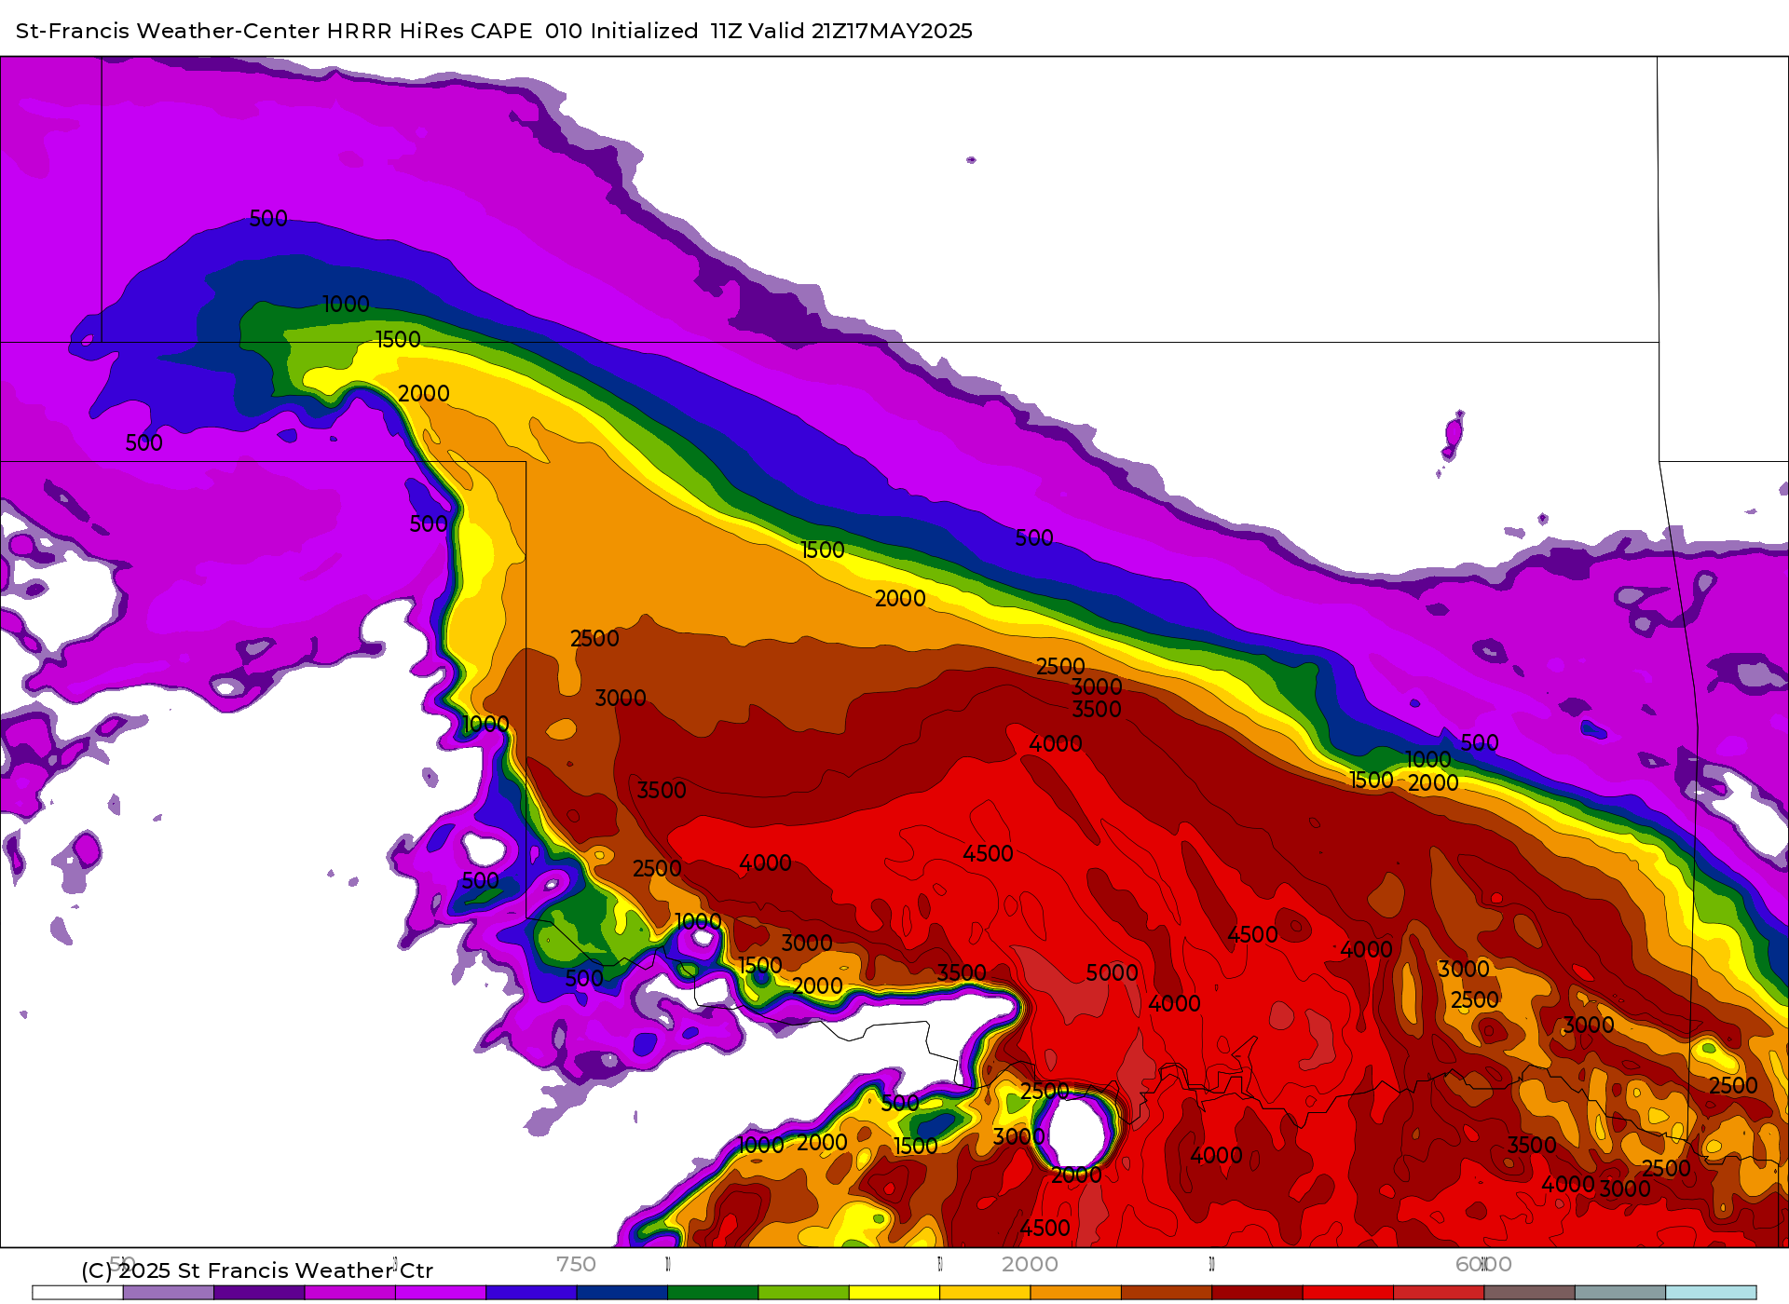Select the pale light-blue legend swatch

click(1711, 1293)
